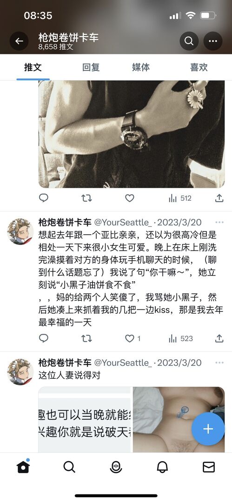Reply to the tweet with 523 views
The width and height of the screenshot is (232, 502).
coord(44,338)
